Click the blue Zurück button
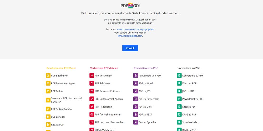This screenshot has width=263, height=131. (x=130, y=48)
